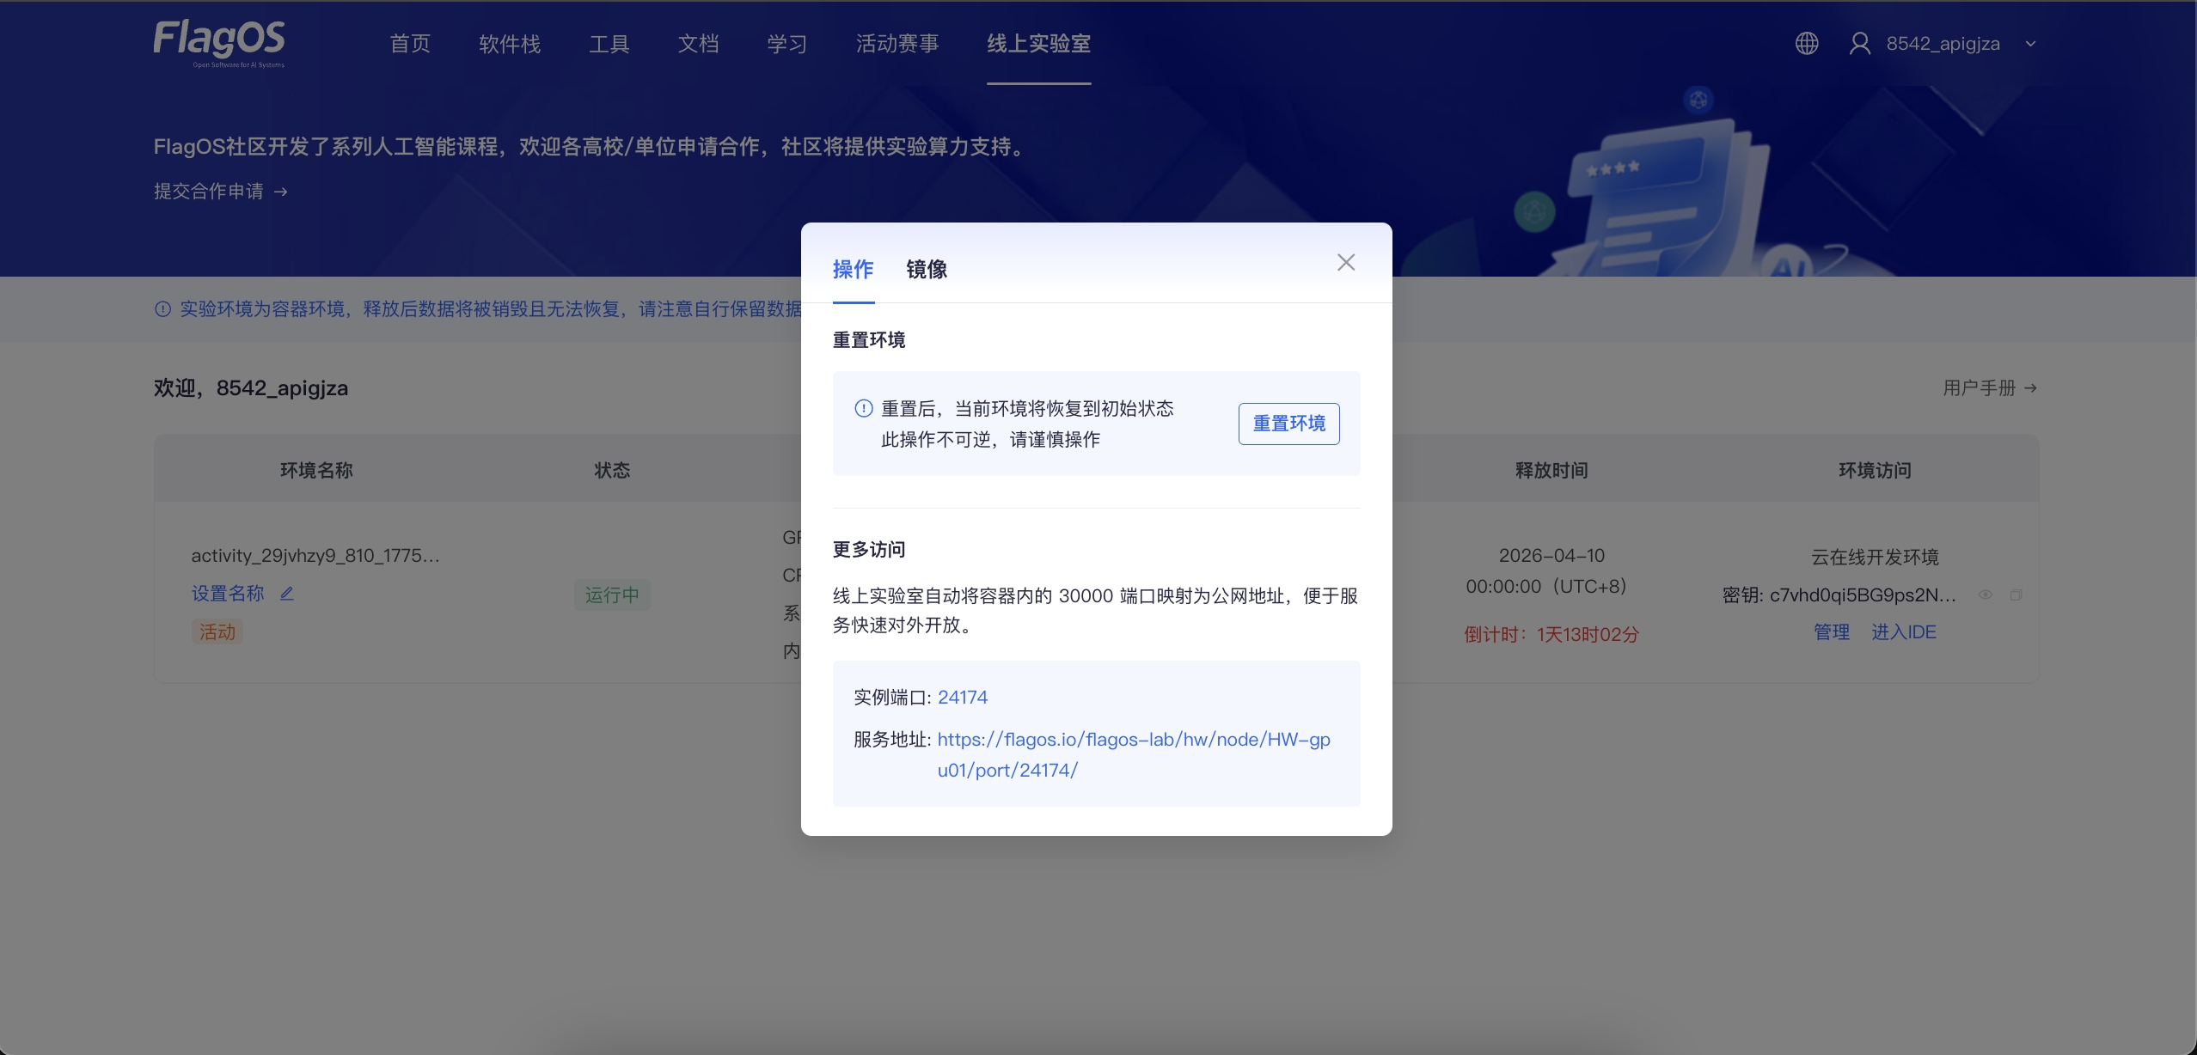2197x1055 pixels.
Task: Click the 状态 column header
Action: point(612,471)
